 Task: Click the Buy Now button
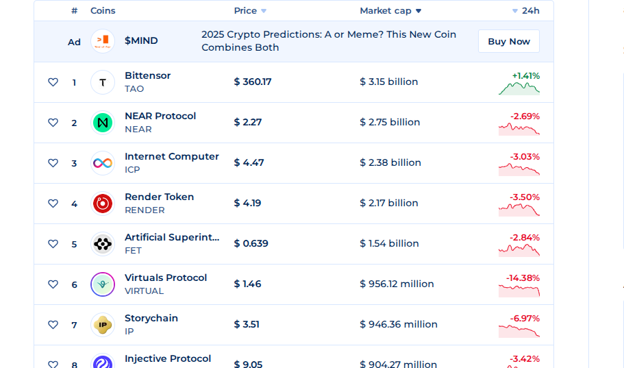[x=509, y=41]
